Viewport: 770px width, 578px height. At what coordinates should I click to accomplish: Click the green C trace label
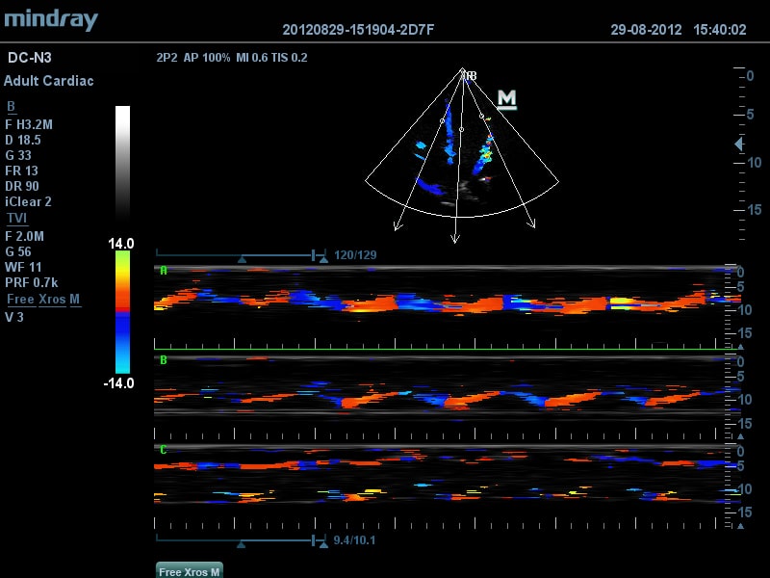(163, 450)
